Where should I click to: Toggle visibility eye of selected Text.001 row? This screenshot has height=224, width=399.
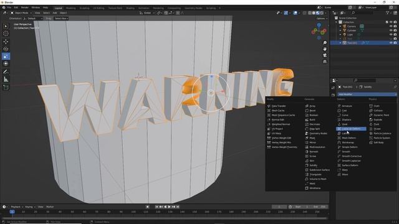coord(391,43)
